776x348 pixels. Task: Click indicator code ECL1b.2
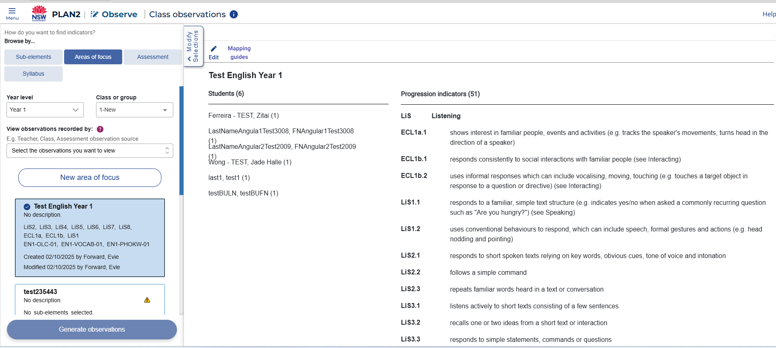pyautogui.click(x=414, y=176)
